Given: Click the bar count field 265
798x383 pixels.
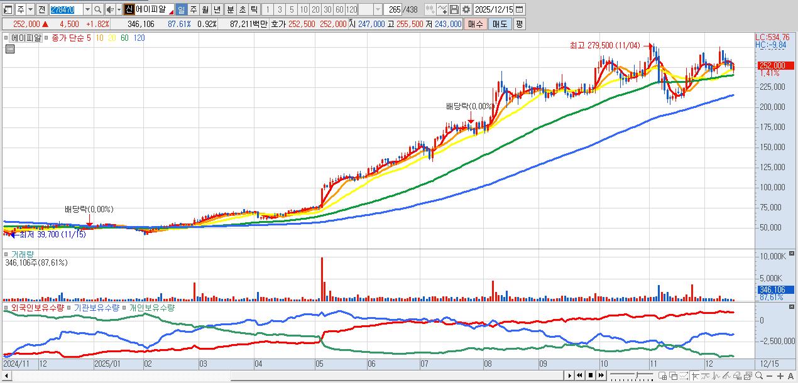Looking at the screenshot, I should tap(393, 9).
